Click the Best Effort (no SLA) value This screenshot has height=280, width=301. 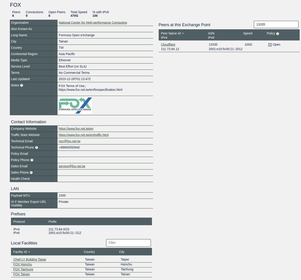pos(72,66)
